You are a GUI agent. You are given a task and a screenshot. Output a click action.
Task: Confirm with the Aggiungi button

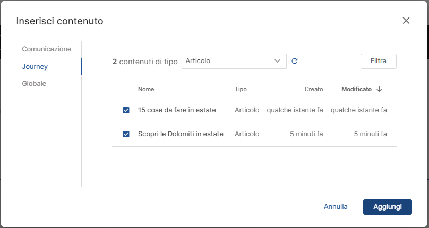click(387, 207)
